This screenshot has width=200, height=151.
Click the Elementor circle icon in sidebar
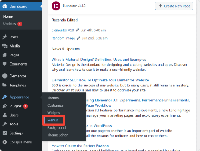tap(5, 76)
